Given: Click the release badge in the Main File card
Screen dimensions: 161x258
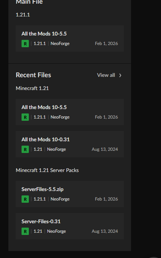Looking at the screenshot, I should click(x=25, y=44).
